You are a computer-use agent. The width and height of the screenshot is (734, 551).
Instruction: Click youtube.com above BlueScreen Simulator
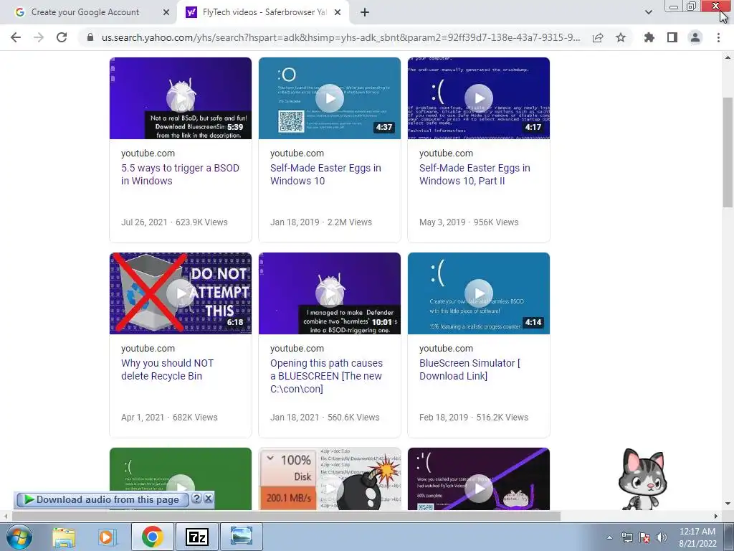point(446,348)
